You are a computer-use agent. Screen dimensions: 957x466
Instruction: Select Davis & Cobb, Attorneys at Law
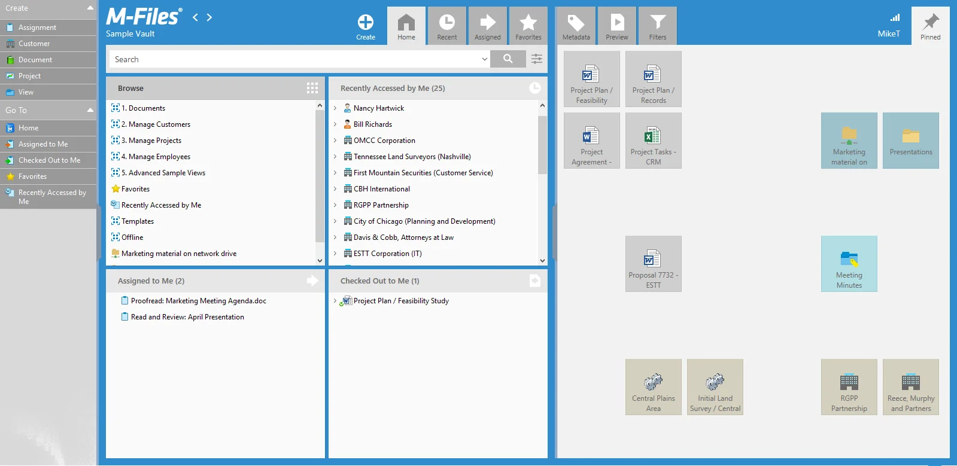tap(403, 237)
